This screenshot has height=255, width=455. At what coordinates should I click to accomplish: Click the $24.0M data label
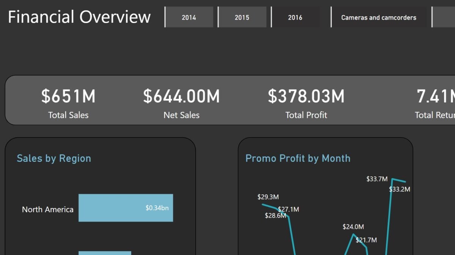click(353, 227)
